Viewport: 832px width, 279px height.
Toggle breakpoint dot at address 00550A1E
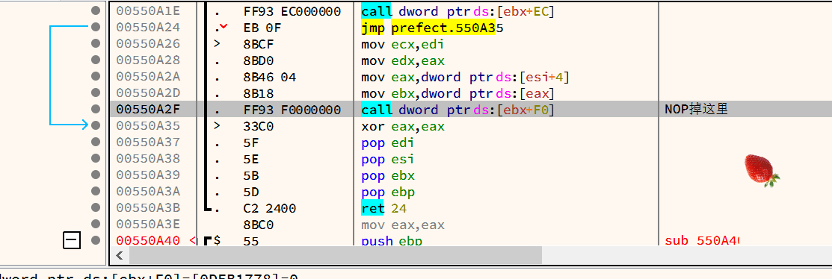96,10
